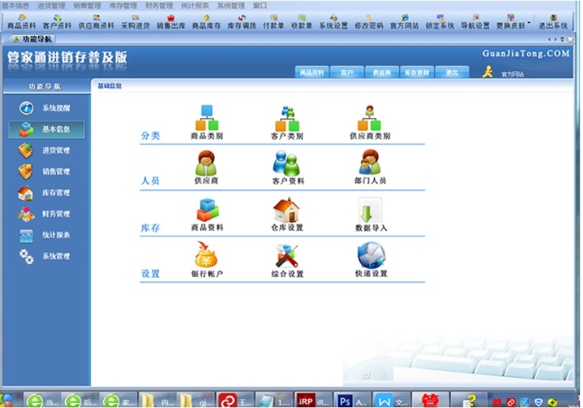The height and width of the screenshot is (408, 583).
Task: Expand the 更换皮肤 dropdown arrow
Action: [x=529, y=22]
